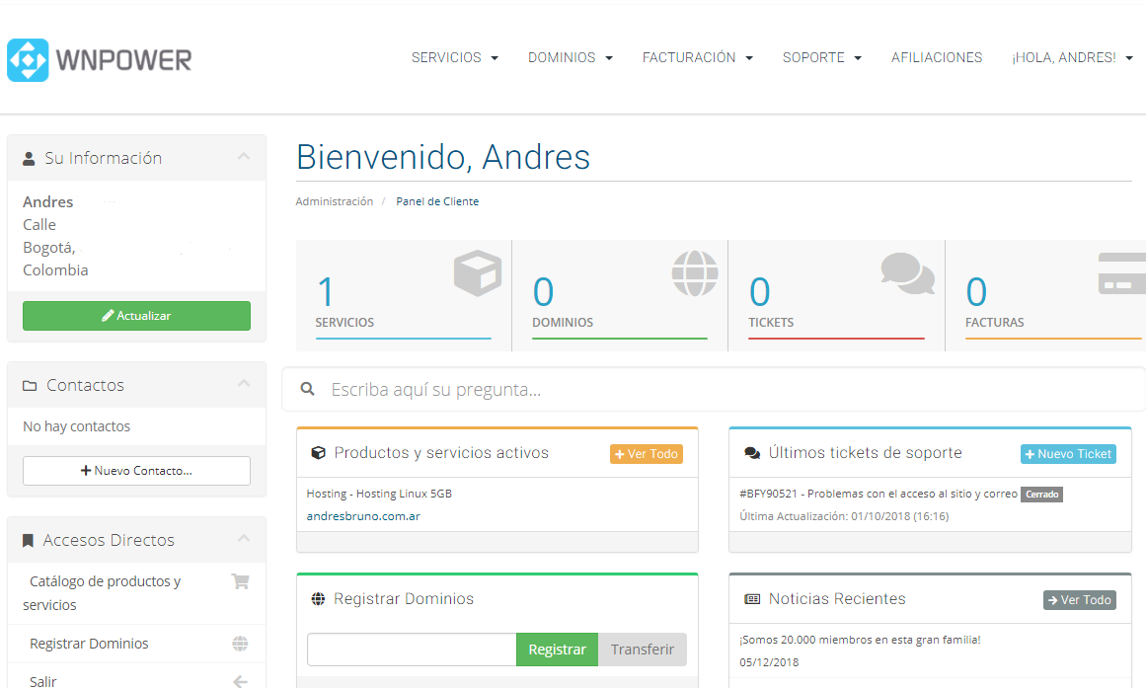Click the globe icon in Dominios tile
Screen dimensions: 1146x688
point(695,273)
